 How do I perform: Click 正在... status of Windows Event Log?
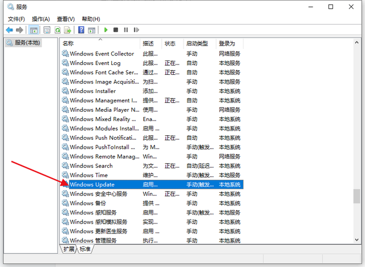click(x=172, y=63)
